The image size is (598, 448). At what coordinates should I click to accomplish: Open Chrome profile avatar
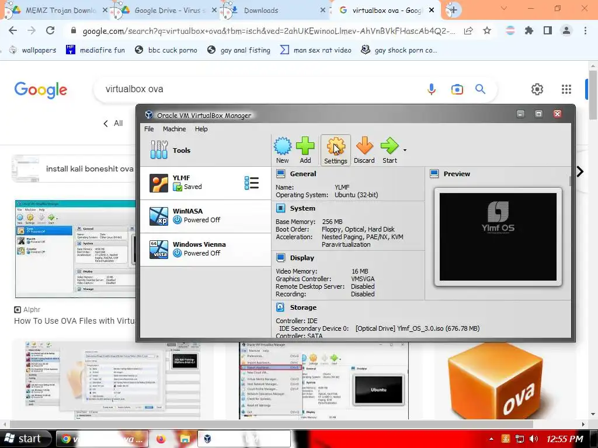point(566,30)
